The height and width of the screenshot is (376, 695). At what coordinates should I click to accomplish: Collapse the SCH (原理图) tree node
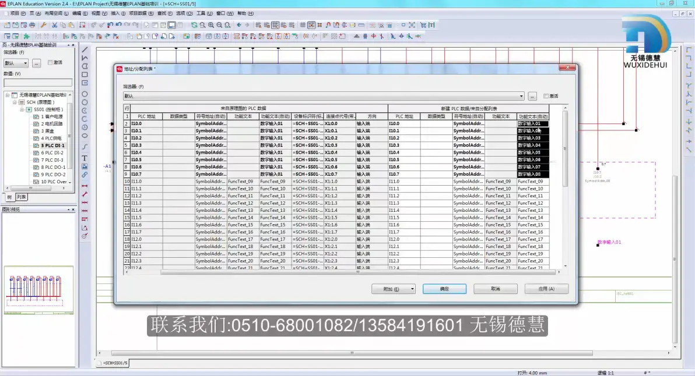click(15, 102)
